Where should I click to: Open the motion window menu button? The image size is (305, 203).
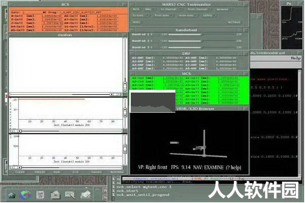point(11,35)
